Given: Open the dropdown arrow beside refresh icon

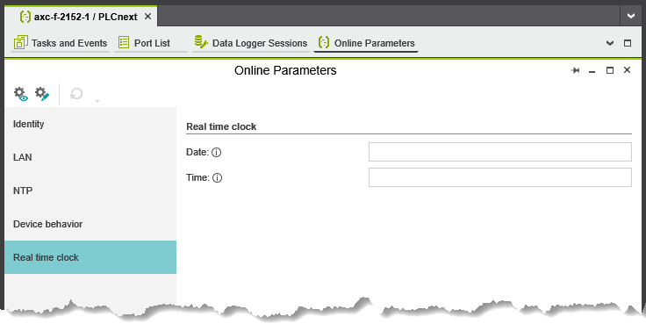Looking at the screenshot, I should coord(97,101).
